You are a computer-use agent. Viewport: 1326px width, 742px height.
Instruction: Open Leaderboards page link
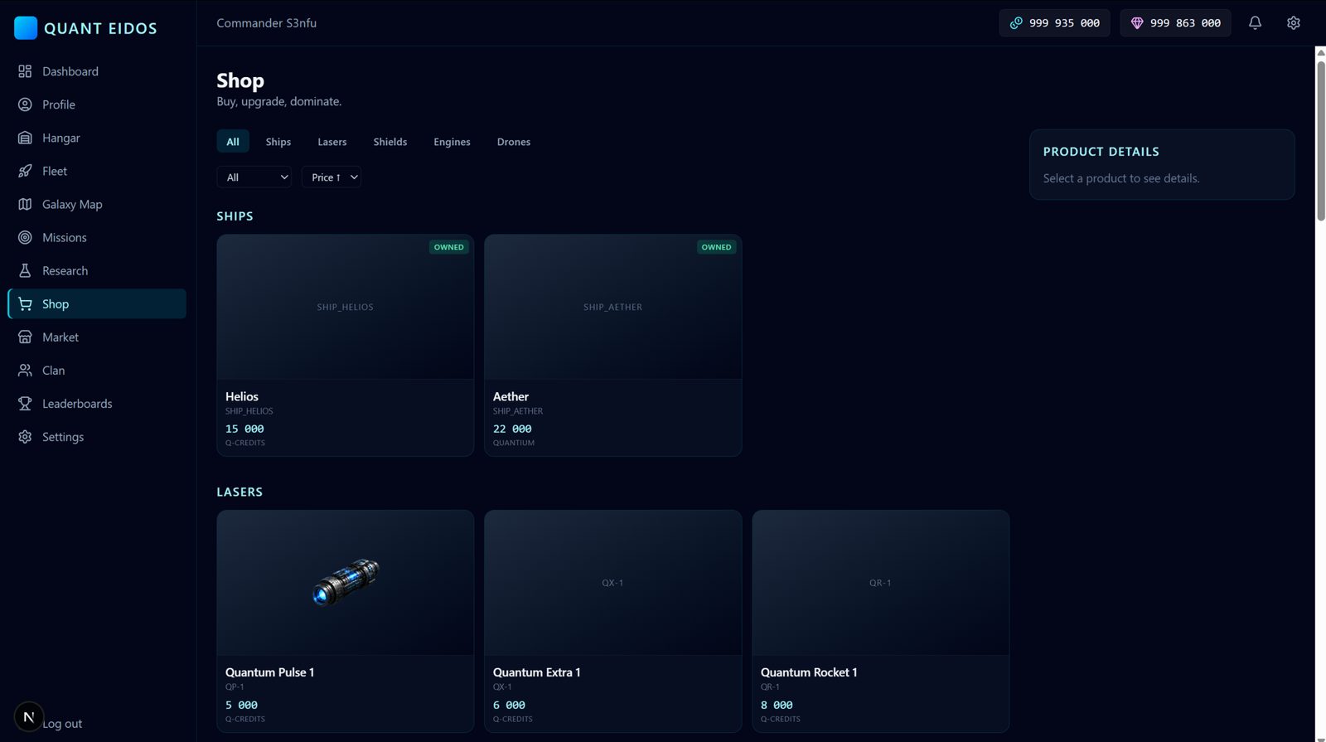97,403
